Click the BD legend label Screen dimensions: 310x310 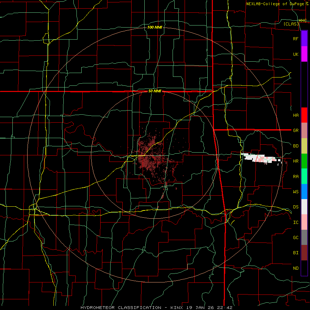296,146
